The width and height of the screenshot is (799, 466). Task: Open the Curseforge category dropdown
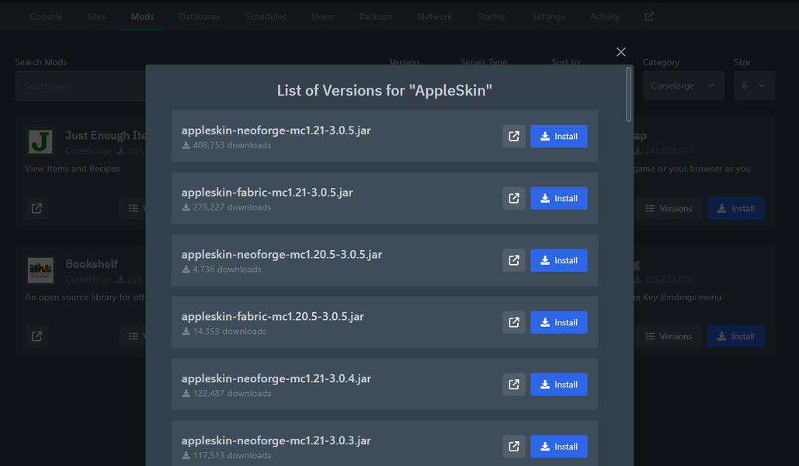click(x=683, y=85)
